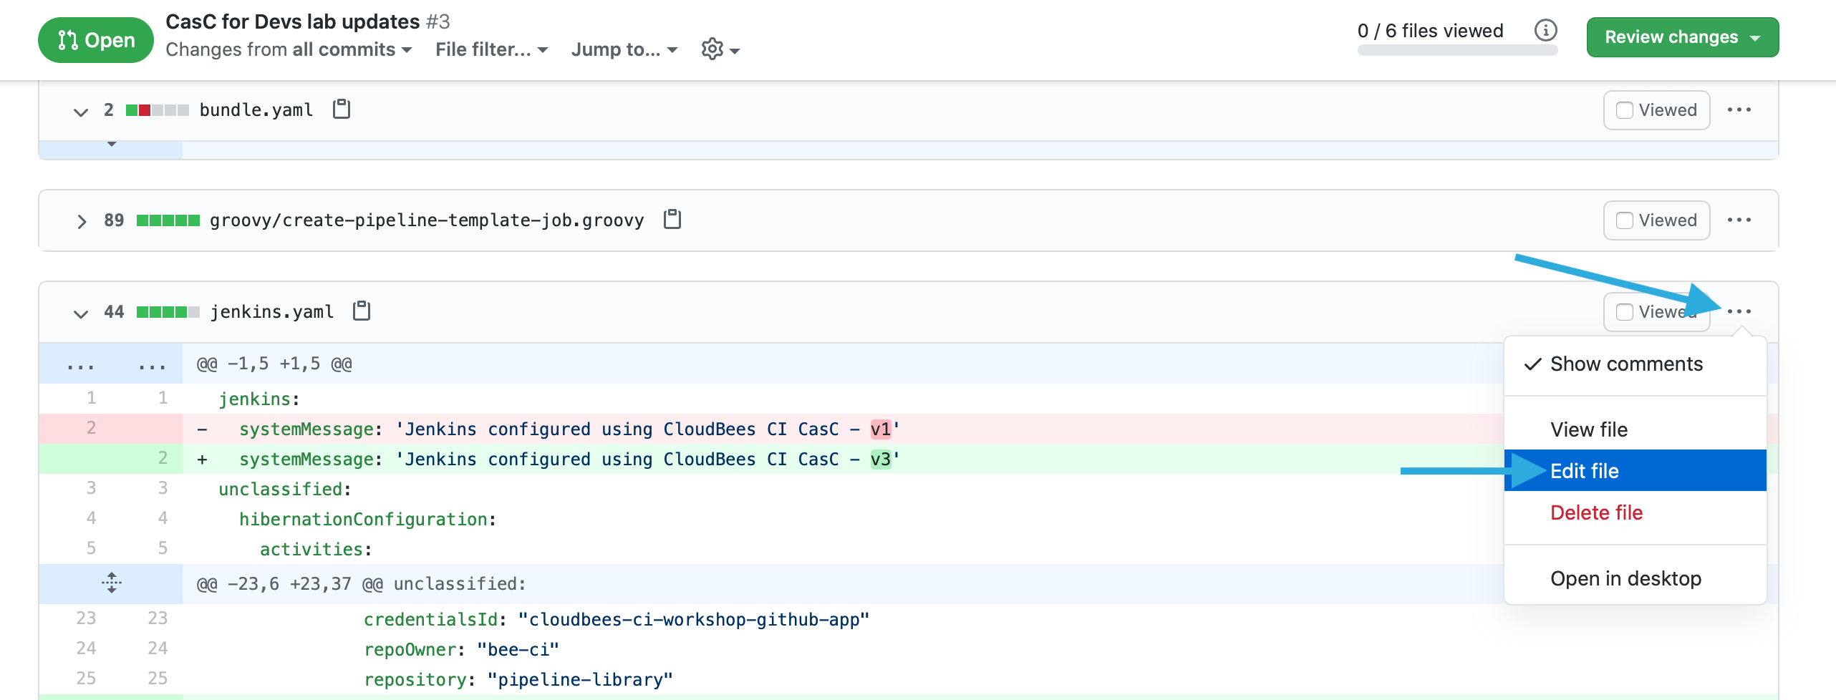This screenshot has width=1836, height=700.
Task: Click the files viewed progress bar
Action: pyautogui.click(x=1457, y=50)
